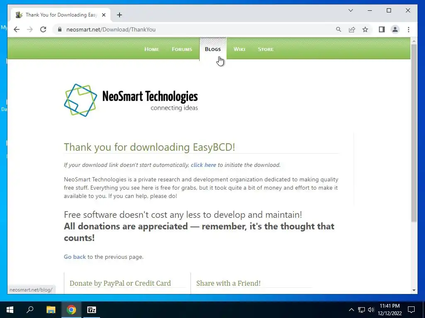Click the NeoSmart Technologies logo
The image size is (425, 318).
point(131,100)
